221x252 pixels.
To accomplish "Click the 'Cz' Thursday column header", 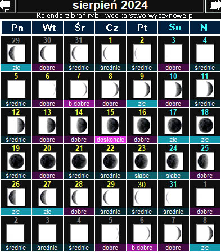I will pos(111,28).
